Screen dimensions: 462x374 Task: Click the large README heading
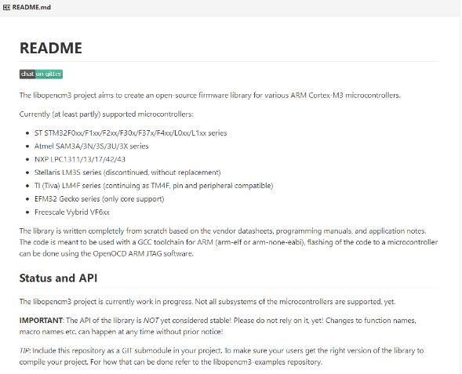click(x=51, y=48)
